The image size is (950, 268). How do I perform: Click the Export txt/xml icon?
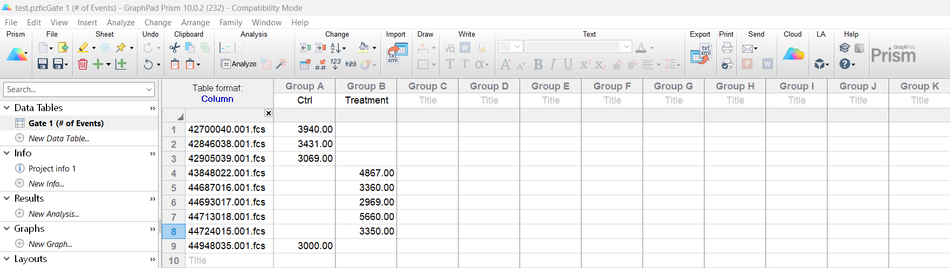(700, 54)
